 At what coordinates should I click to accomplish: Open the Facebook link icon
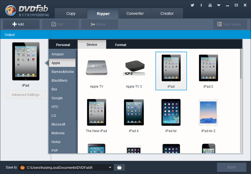201,5
